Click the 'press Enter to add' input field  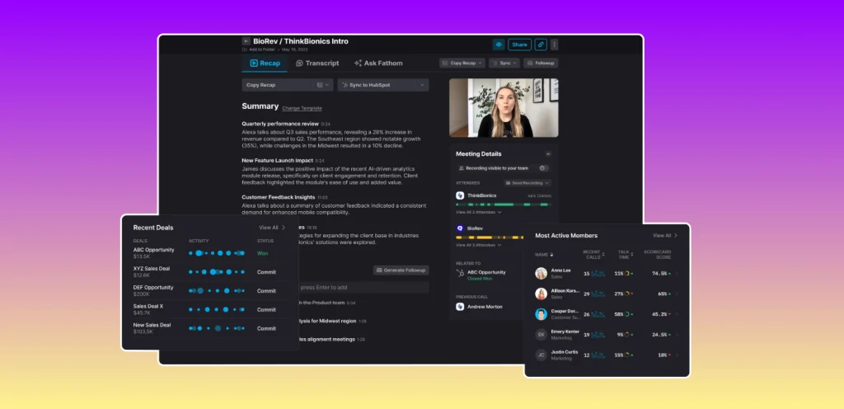[x=363, y=288]
